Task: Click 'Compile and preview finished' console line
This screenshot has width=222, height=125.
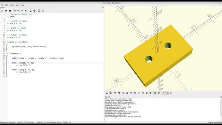Action: [116, 115]
